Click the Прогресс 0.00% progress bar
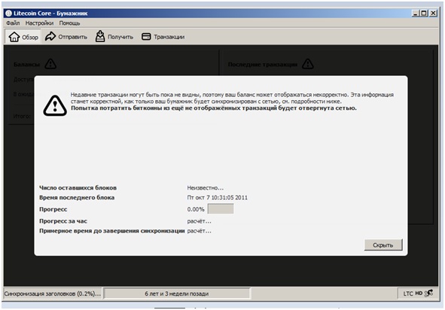The width and height of the screenshot is (445, 310). pos(221,209)
